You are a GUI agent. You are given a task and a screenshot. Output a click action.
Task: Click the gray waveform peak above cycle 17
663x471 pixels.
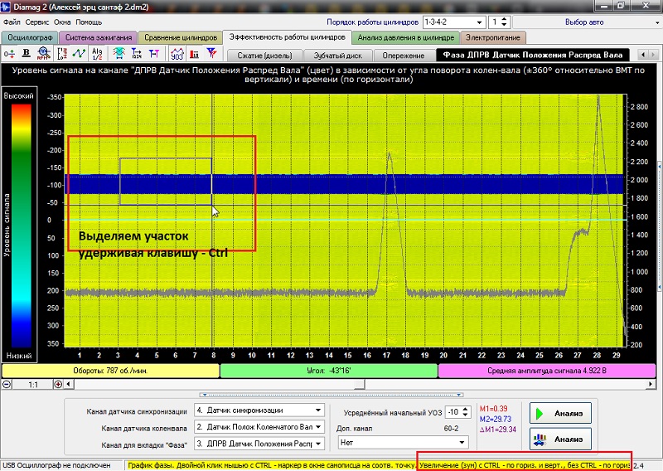[389, 154]
